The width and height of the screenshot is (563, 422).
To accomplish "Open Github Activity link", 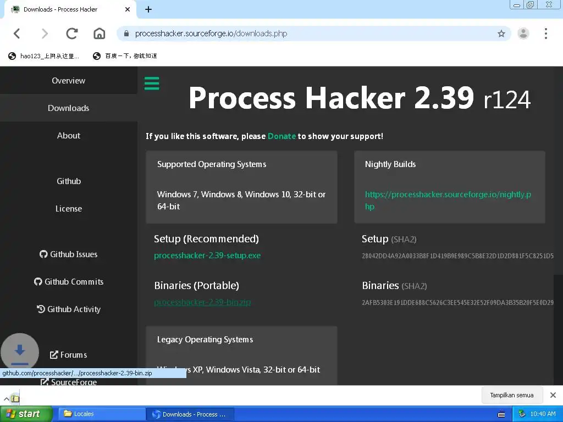I will coord(69,309).
